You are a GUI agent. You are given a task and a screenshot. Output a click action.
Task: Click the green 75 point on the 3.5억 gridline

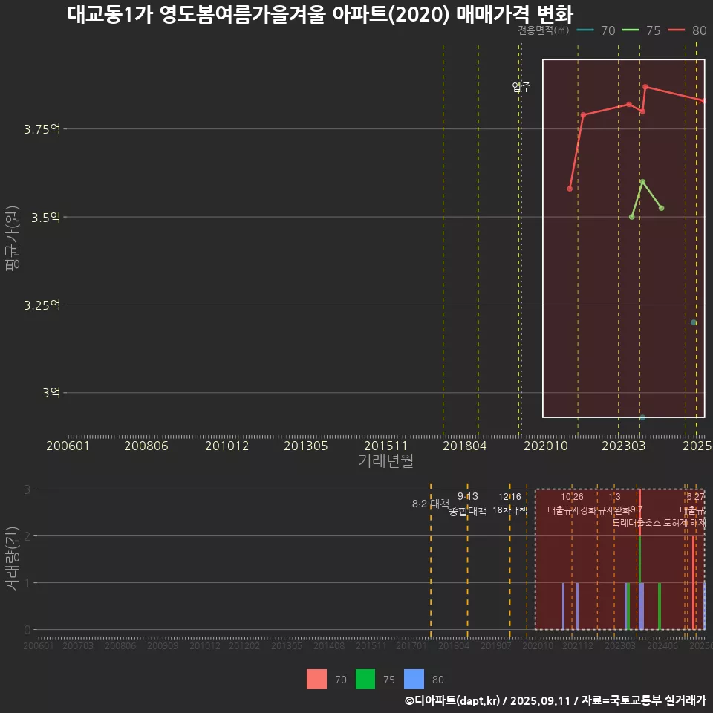pos(631,217)
